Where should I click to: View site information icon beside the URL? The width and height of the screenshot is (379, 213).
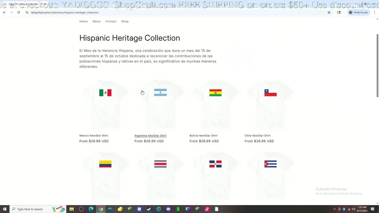27,12
